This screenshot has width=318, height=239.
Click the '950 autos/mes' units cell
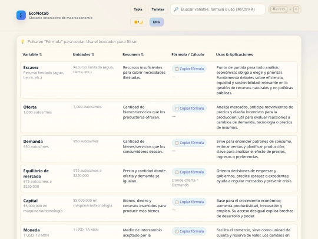coord(85,141)
